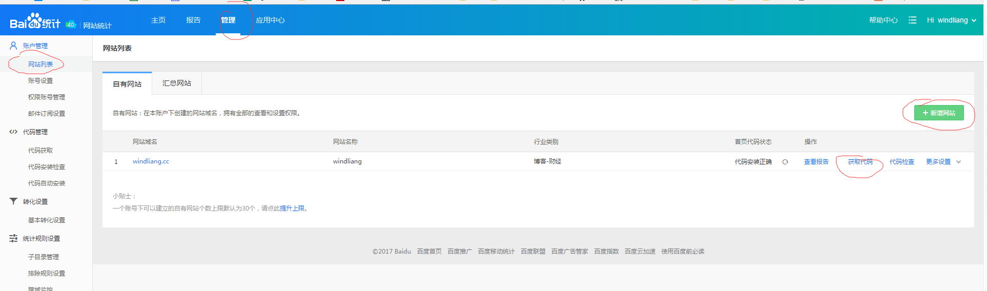Viewport: 987px width, 291px height.
Task: Click the 获取代码 link
Action: (860, 162)
